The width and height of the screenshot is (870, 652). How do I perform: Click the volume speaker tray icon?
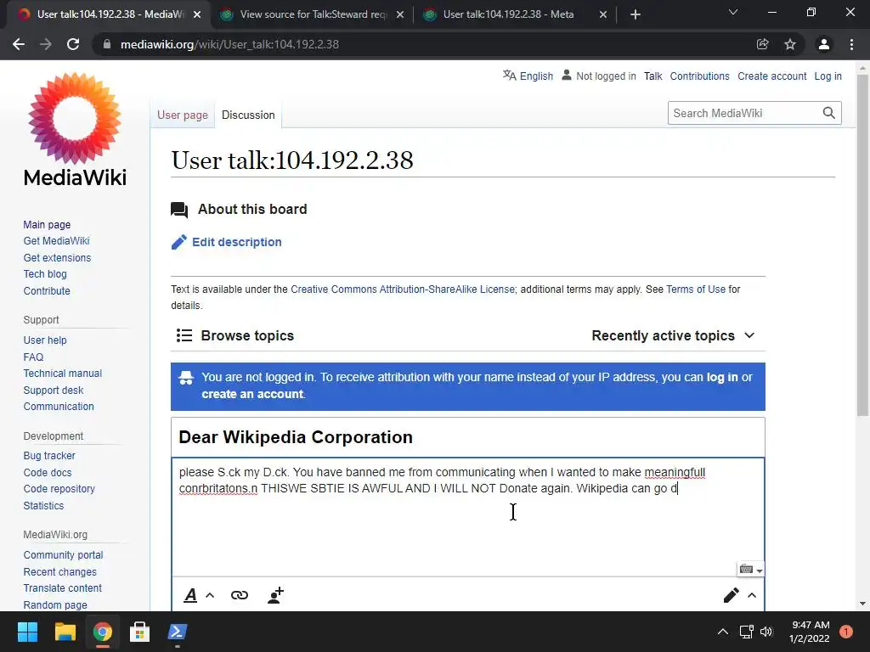766,632
